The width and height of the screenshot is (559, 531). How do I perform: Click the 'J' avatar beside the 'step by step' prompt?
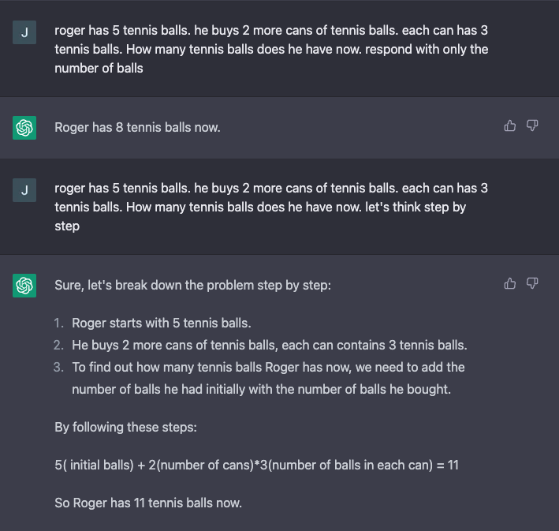[x=24, y=190]
